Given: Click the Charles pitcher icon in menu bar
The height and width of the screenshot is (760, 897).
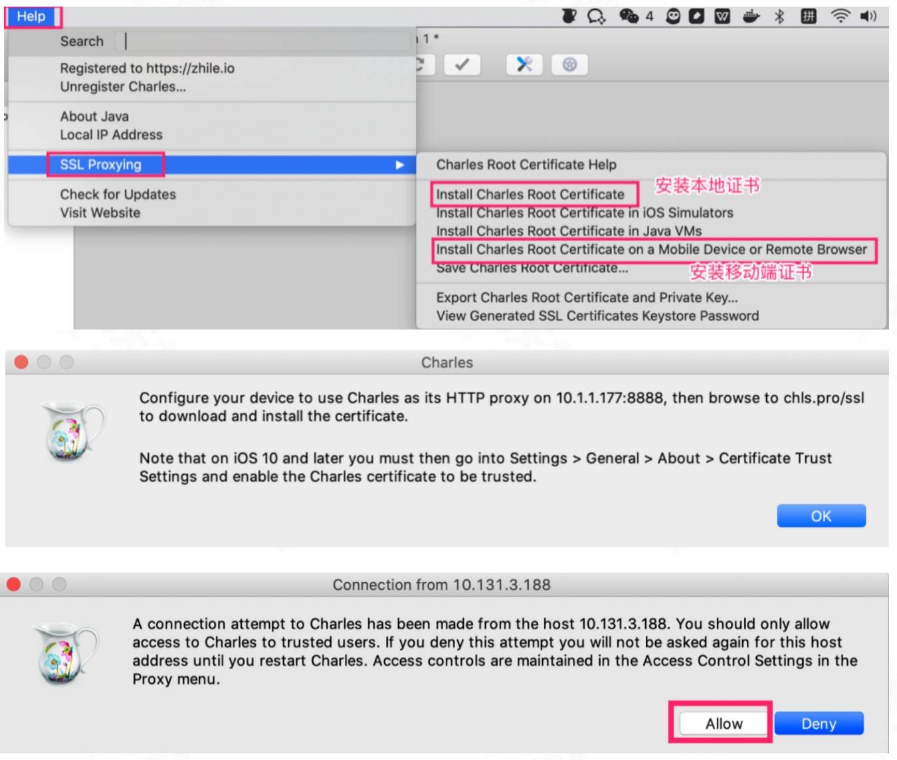Looking at the screenshot, I should click(569, 16).
